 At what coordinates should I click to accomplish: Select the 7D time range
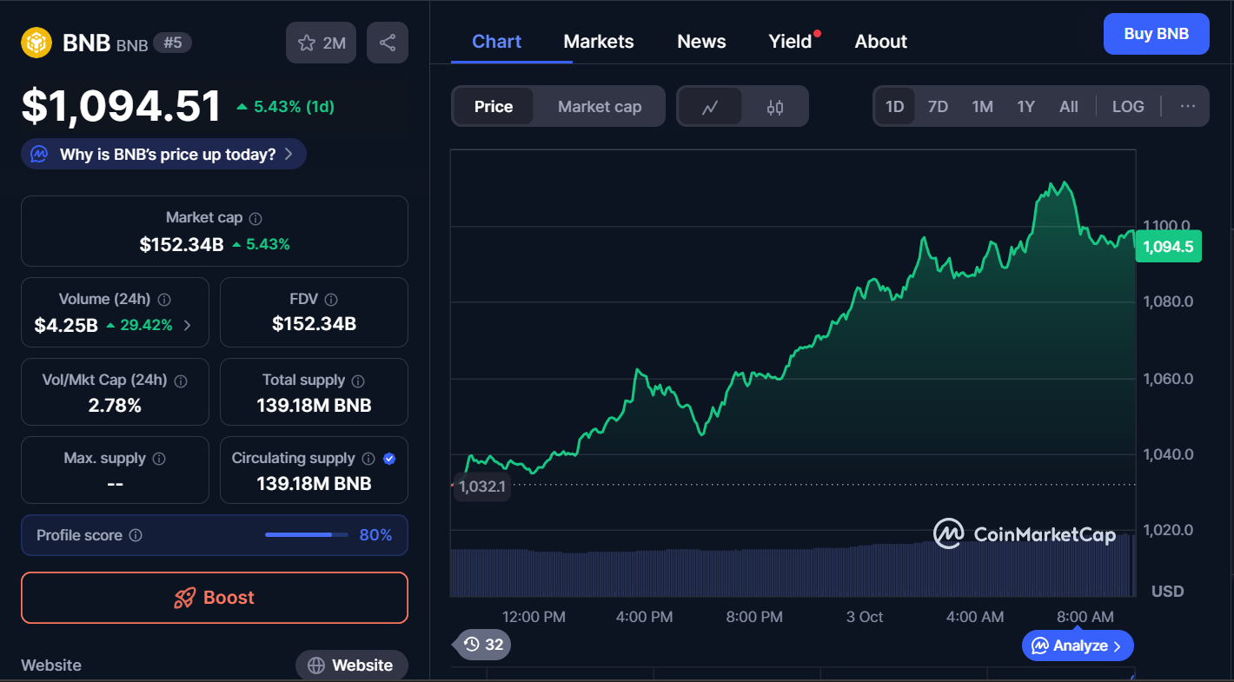(938, 107)
